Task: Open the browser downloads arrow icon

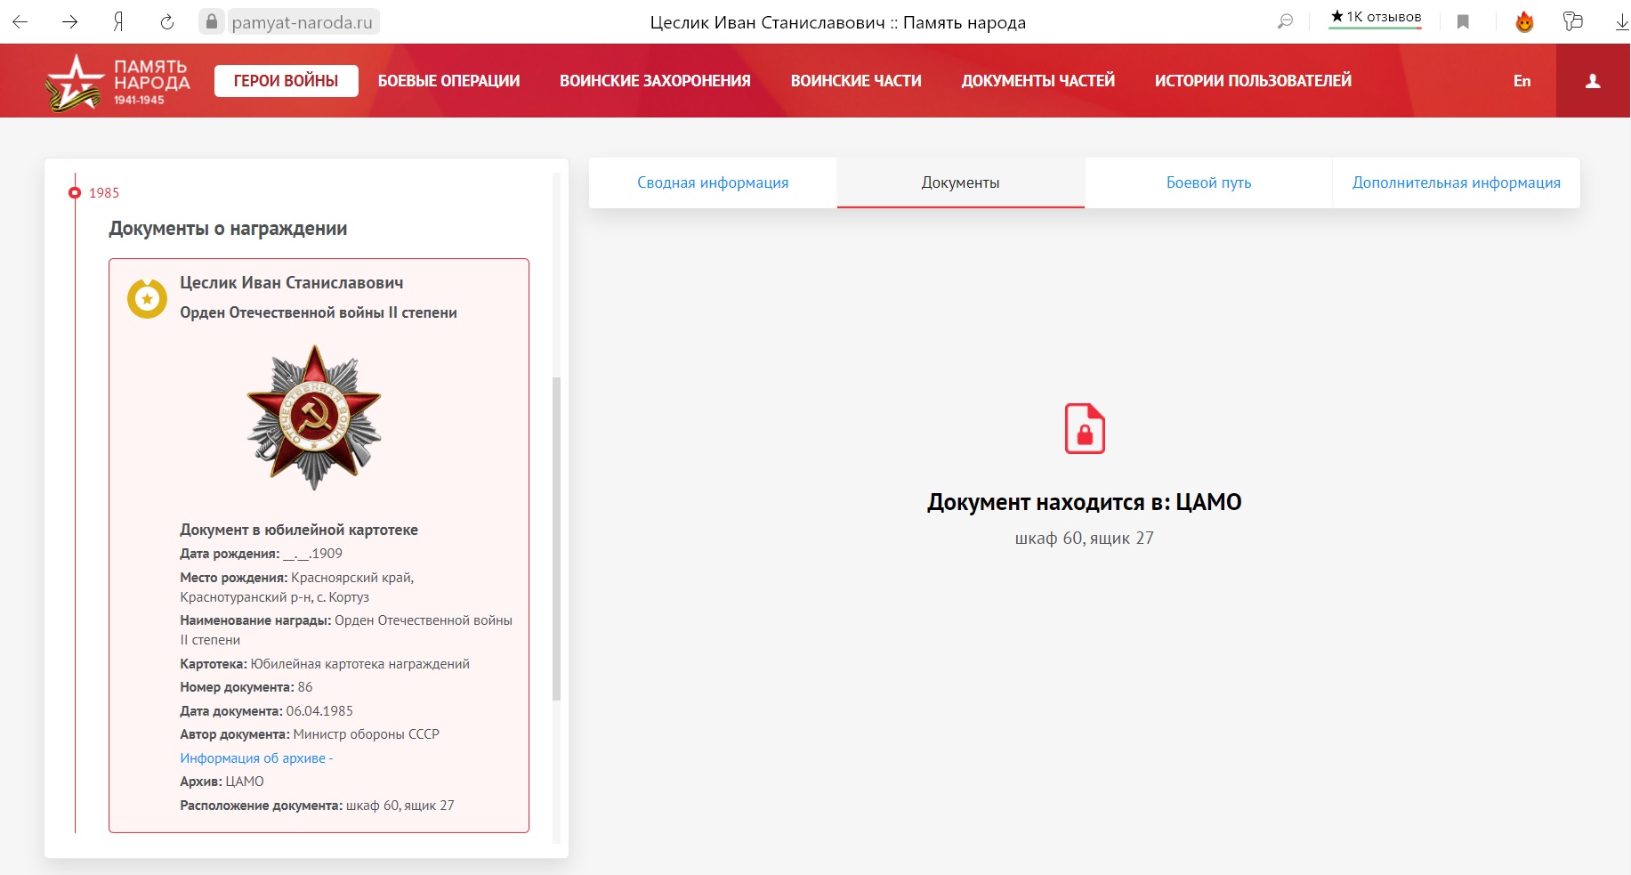Action: pos(1621,22)
